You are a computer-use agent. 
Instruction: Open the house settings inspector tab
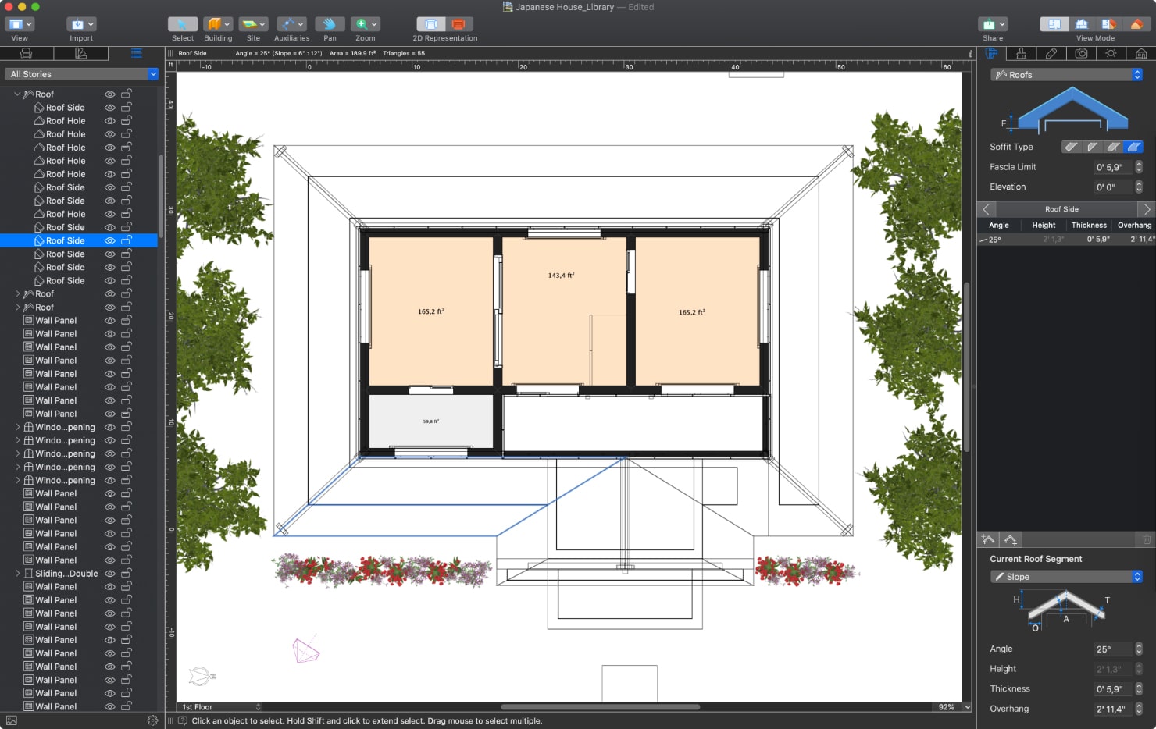tap(1141, 53)
